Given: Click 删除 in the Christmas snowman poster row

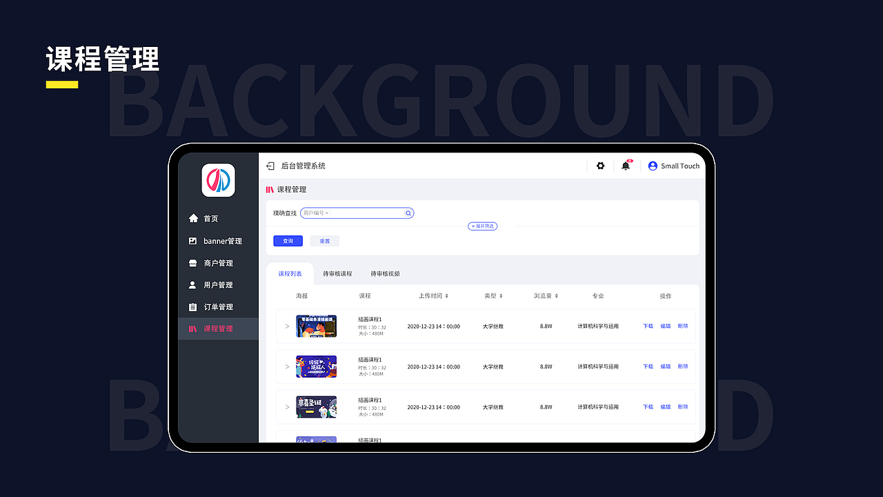Looking at the screenshot, I should coord(683,407).
